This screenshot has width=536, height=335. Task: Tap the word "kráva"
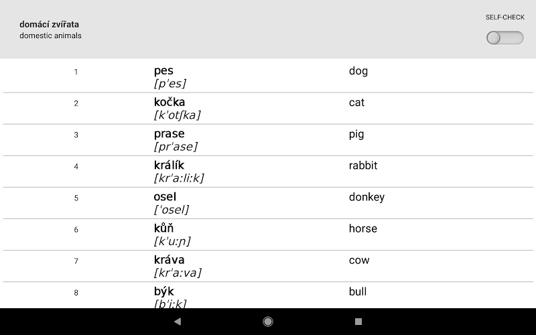(x=169, y=260)
